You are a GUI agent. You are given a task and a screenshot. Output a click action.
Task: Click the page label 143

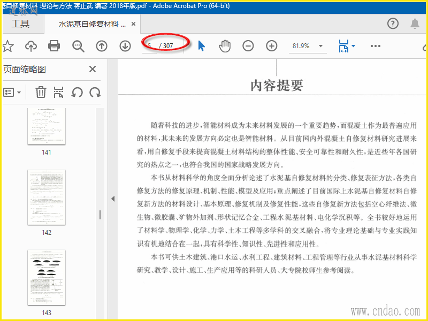point(47,313)
